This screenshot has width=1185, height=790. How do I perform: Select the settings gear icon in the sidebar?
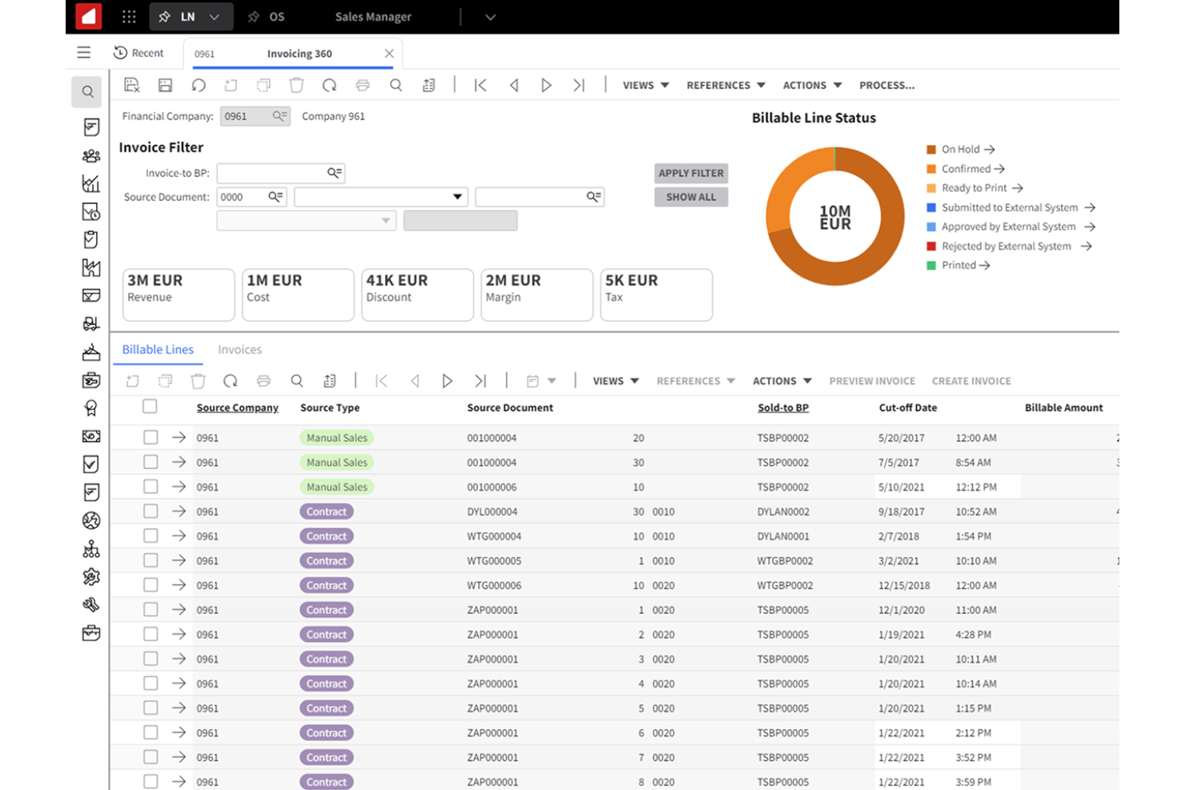[x=91, y=576]
